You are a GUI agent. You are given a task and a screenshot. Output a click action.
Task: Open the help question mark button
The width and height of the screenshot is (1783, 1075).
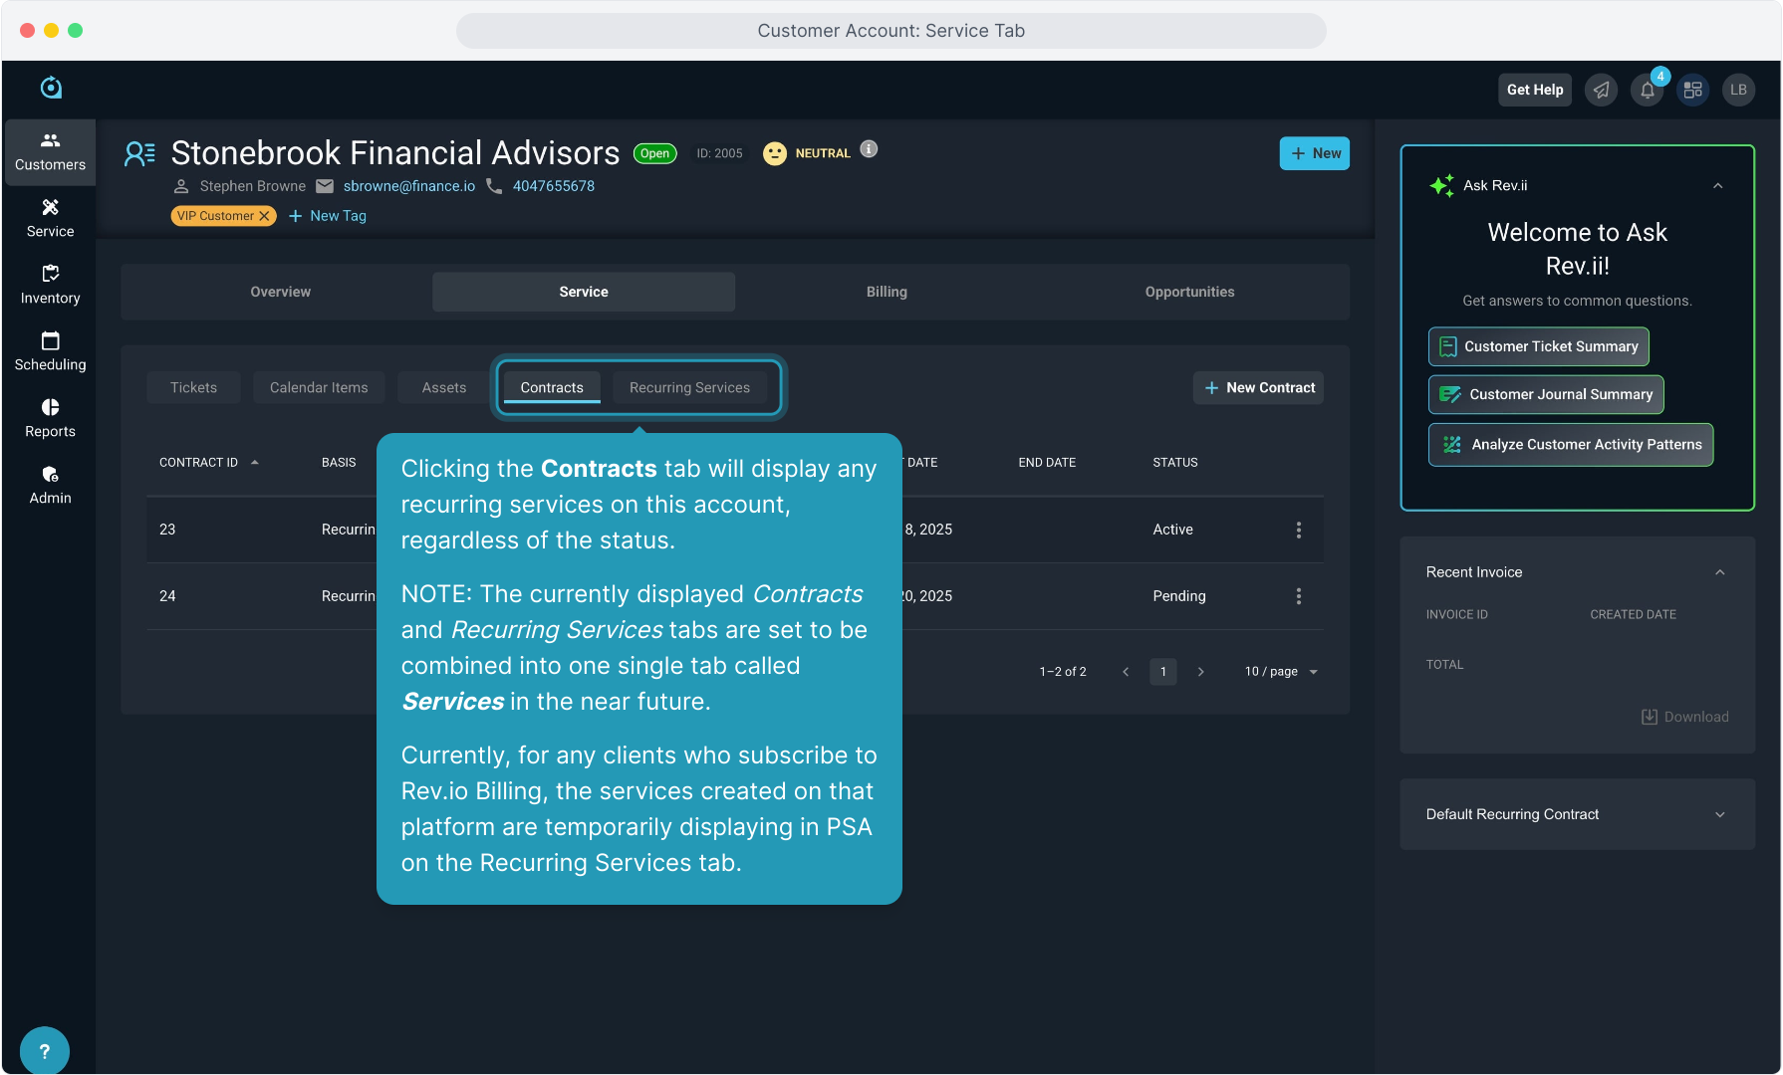(x=44, y=1051)
